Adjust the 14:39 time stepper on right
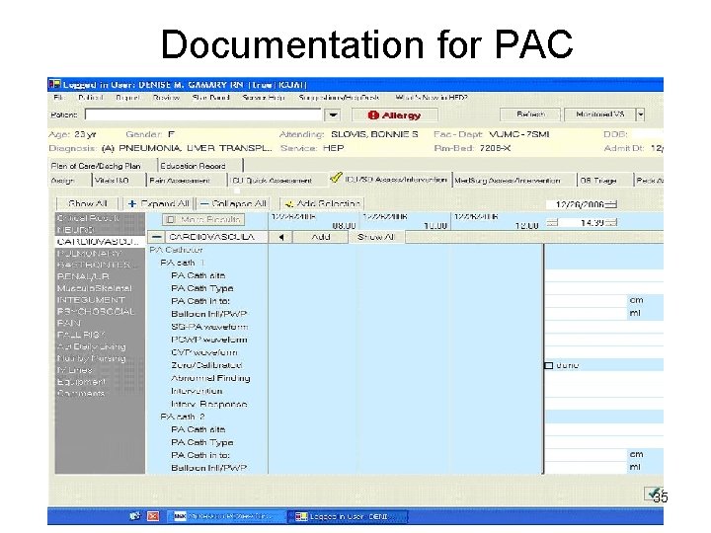 [x=611, y=222]
